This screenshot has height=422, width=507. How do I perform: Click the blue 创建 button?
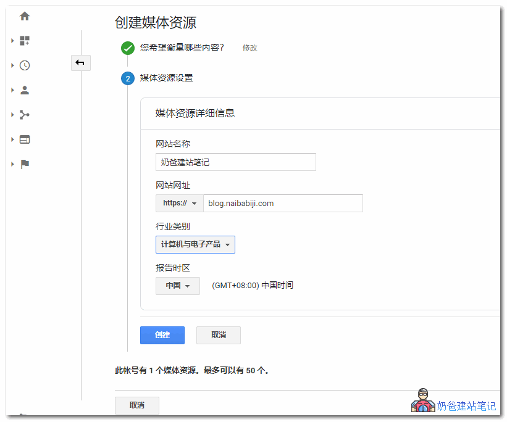point(162,335)
